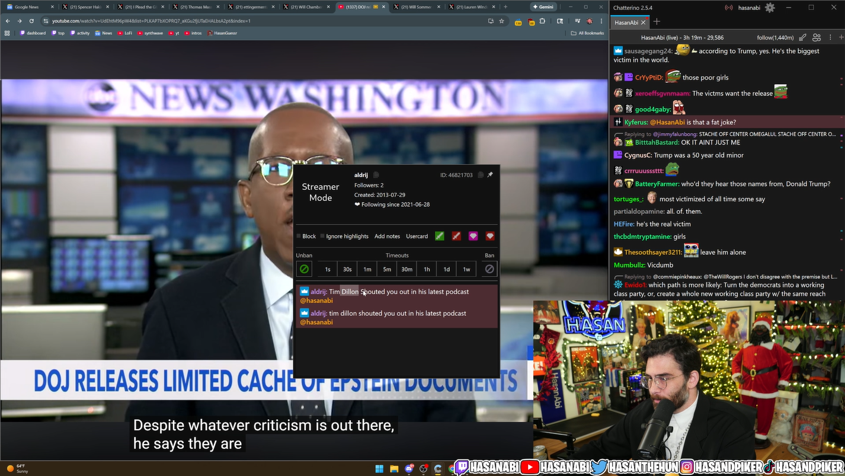Switch to the Will Chamberlain X tab
The image size is (845, 476).
pyautogui.click(x=306, y=7)
